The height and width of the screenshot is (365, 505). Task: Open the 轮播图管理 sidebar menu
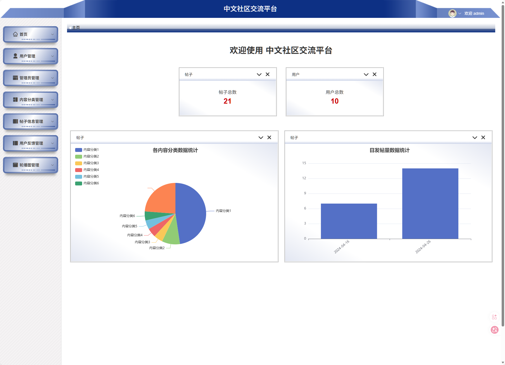(30, 165)
